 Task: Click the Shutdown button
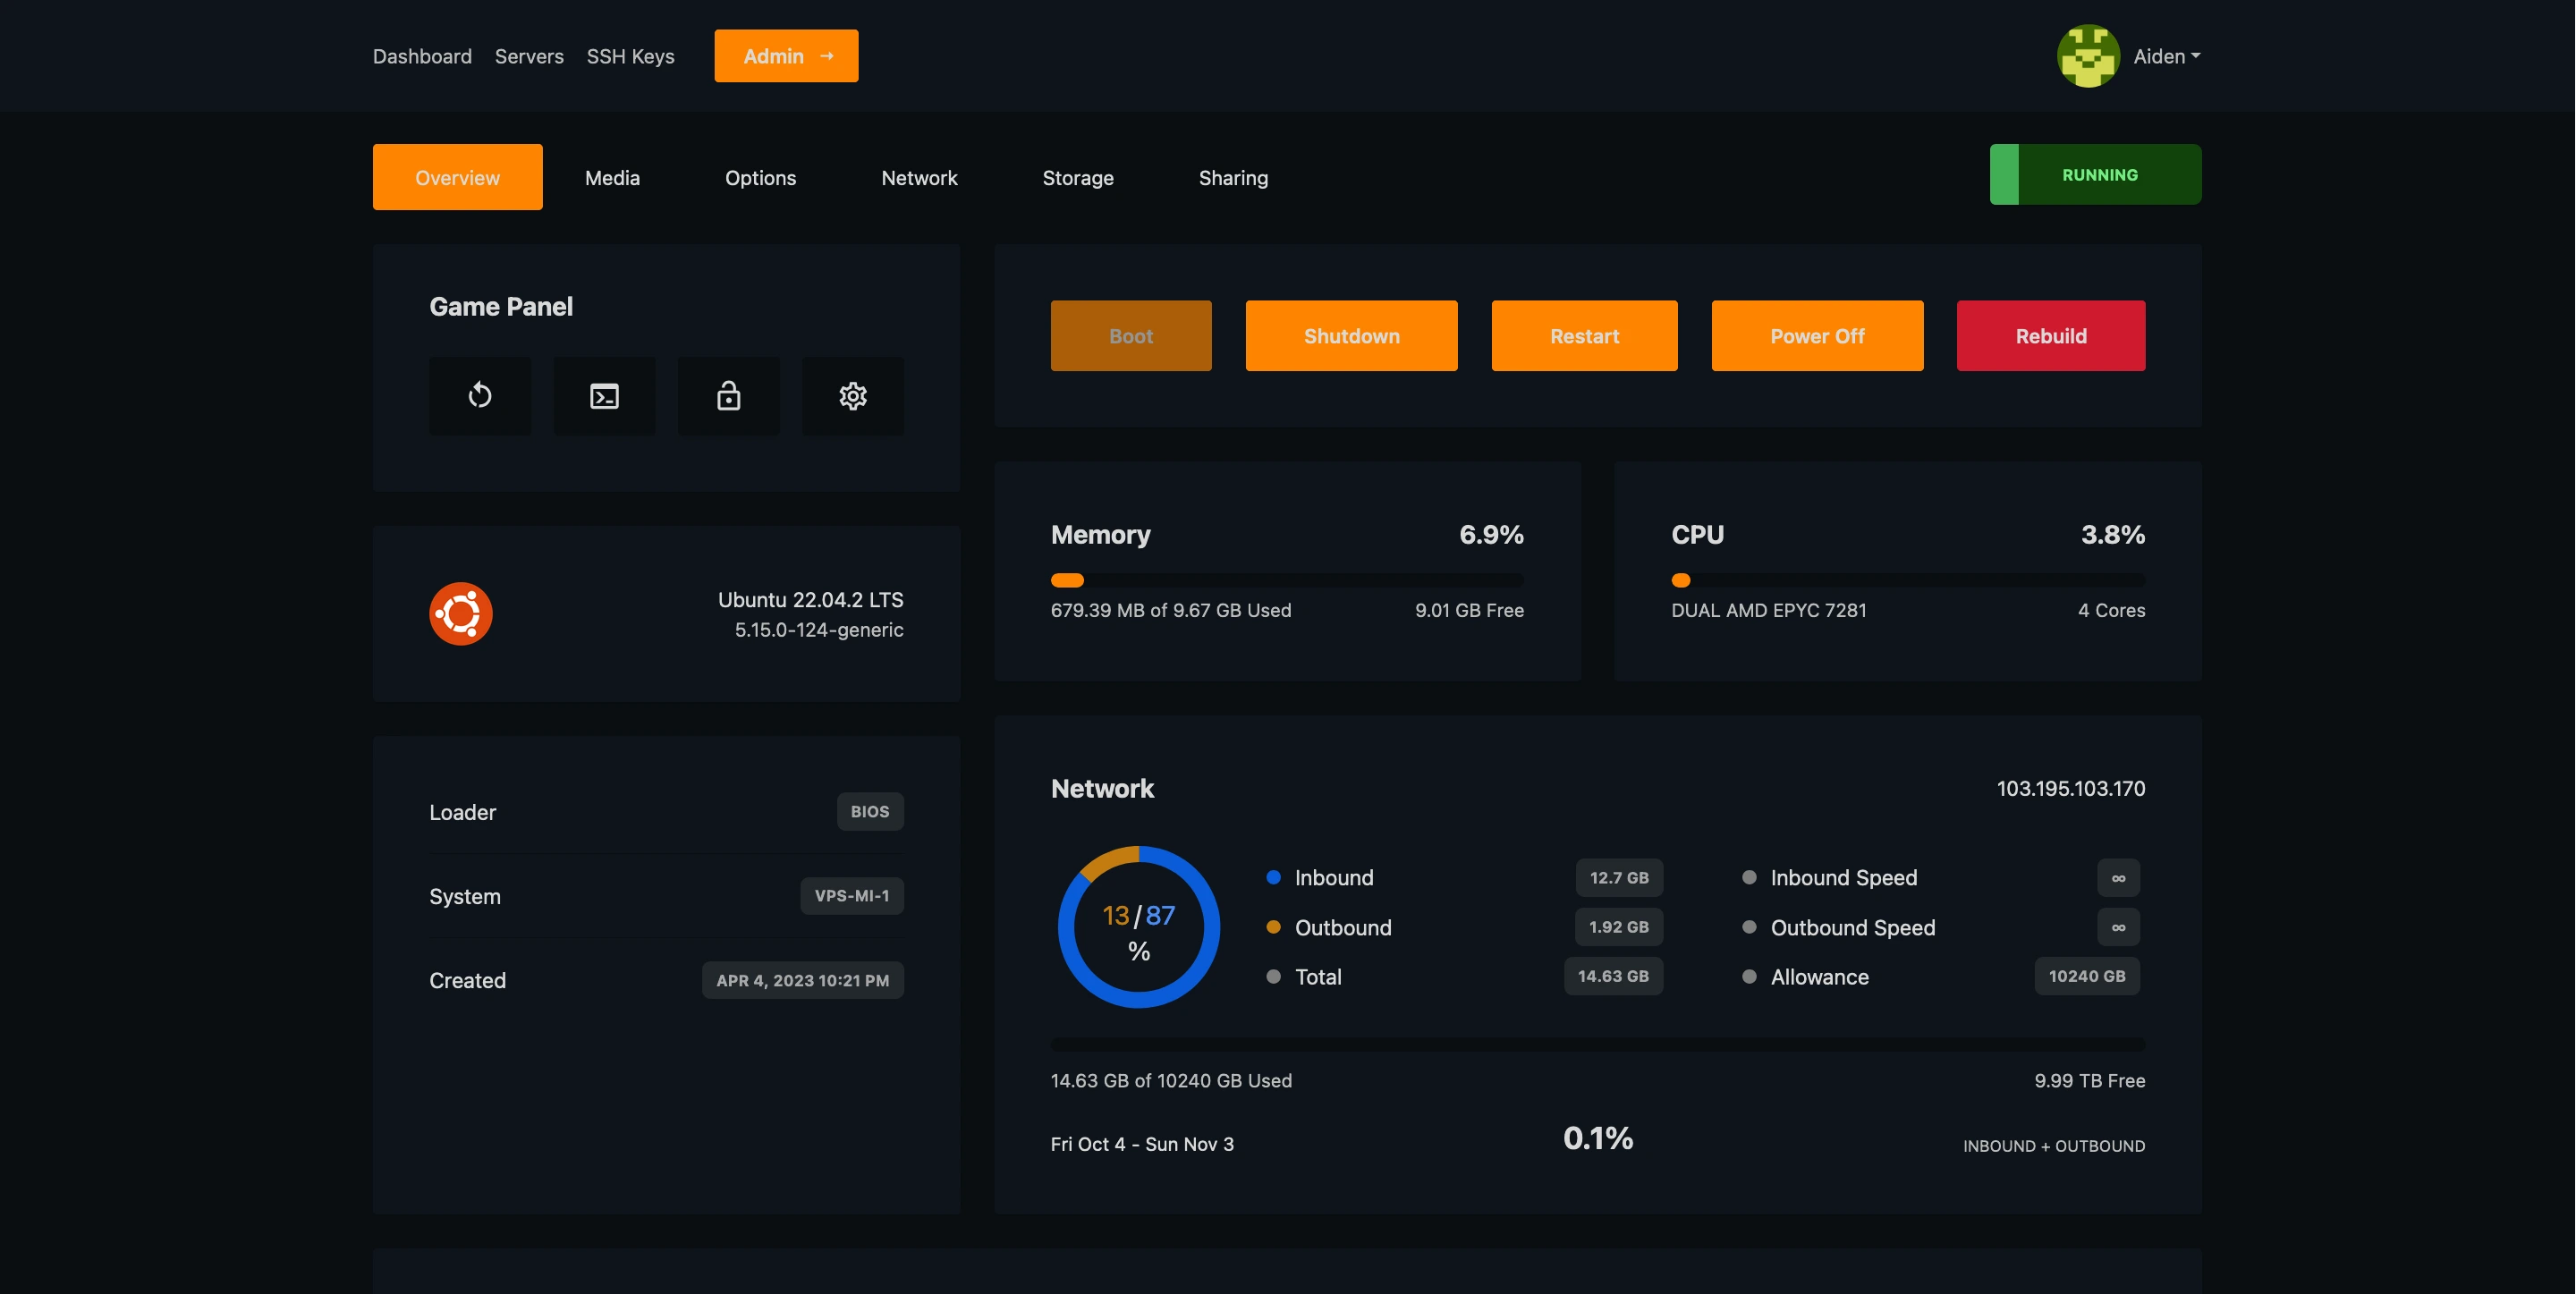[1352, 335]
